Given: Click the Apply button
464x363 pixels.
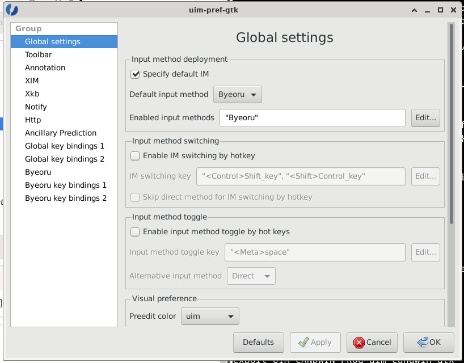Looking at the screenshot, I should coord(315,342).
